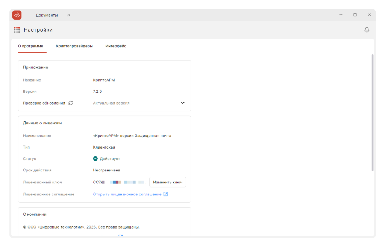Screen dimensions: 385x247
Task: Click the Наименование label
Action: tap(37, 136)
